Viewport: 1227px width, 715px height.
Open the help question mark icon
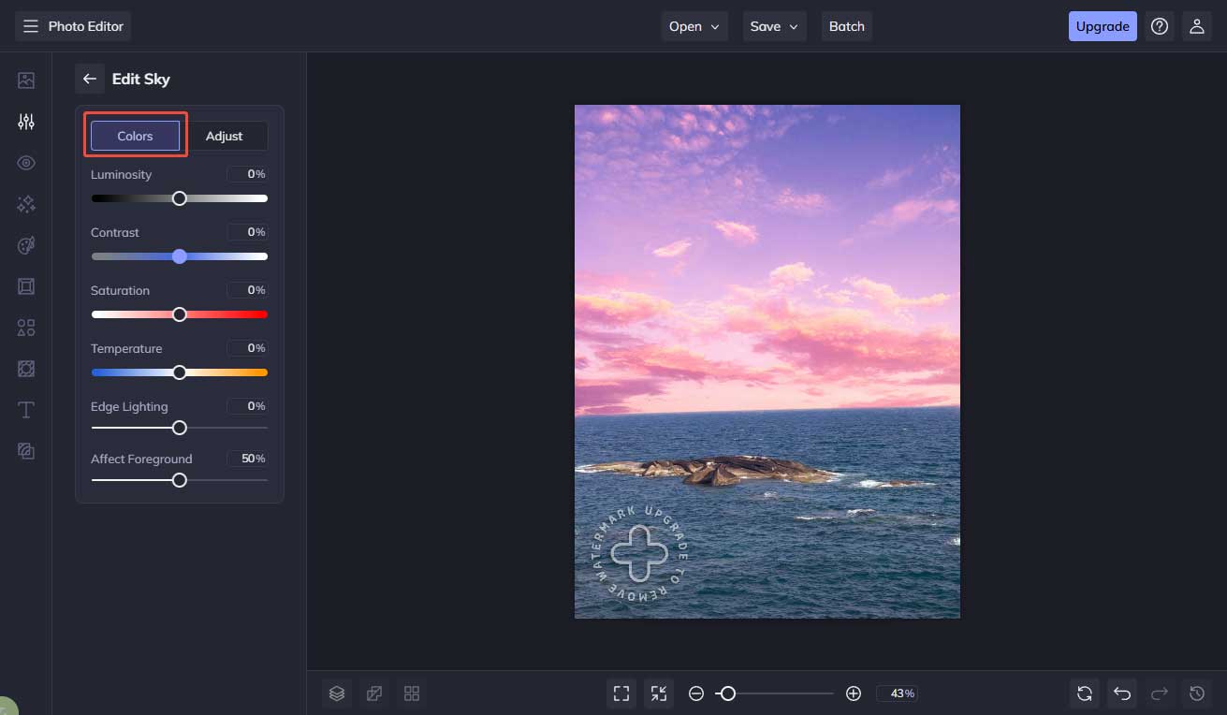[x=1160, y=26]
